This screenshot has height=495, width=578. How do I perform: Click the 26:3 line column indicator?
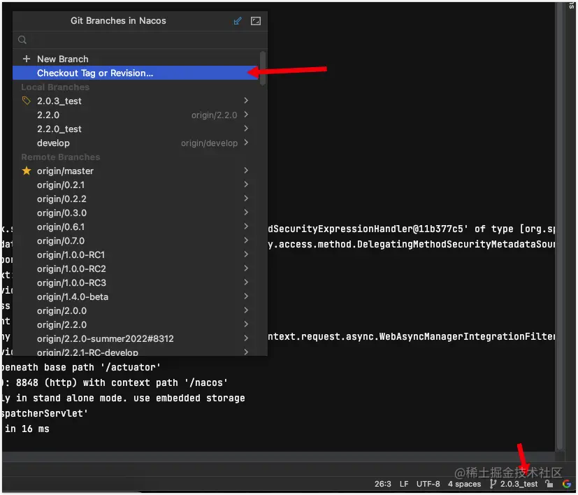click(382, 484)
